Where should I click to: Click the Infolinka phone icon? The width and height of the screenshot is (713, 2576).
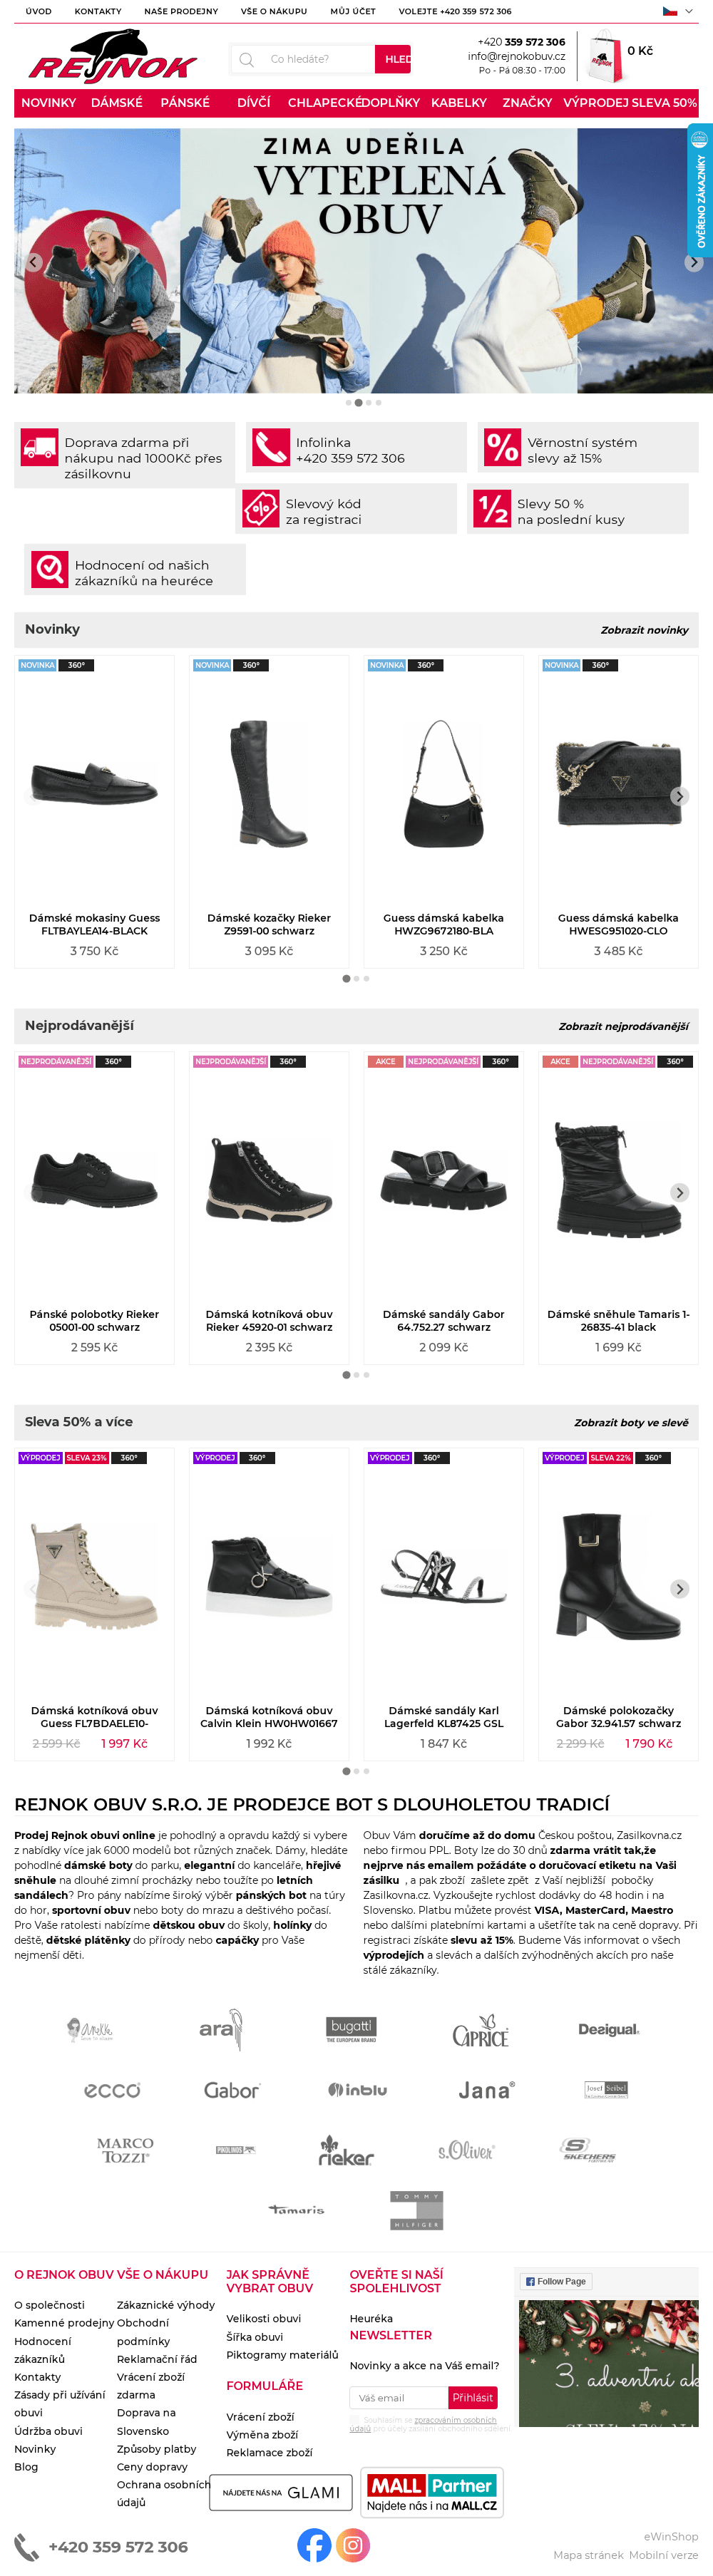pyautogui.click(x=271, y=447)
